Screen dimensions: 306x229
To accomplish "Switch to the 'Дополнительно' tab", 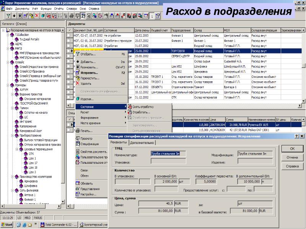I will click(142, 143).
